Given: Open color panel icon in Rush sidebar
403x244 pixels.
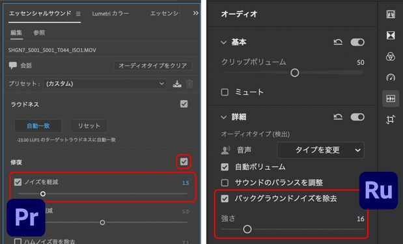Looking at the screenshot, I should point(391,56).
